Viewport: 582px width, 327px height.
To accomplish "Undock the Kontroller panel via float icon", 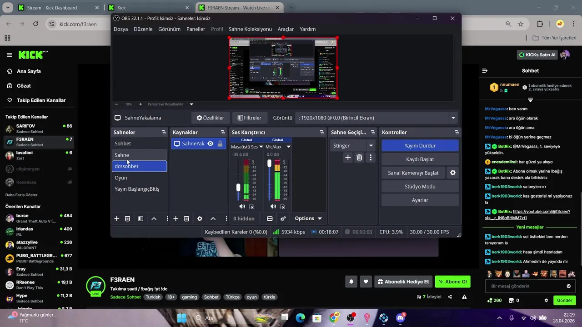I will point(457,132).
